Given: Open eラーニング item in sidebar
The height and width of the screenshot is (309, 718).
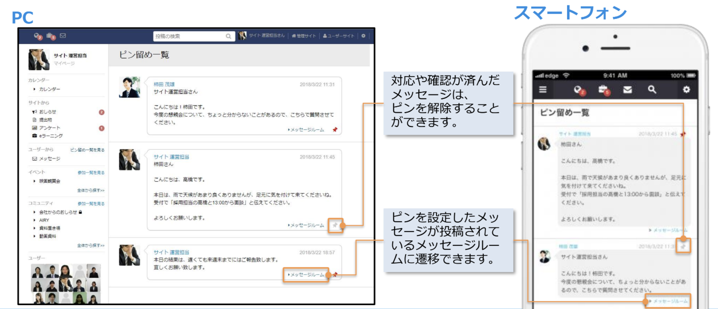Looking at the screenshot, I should [47, 136].
